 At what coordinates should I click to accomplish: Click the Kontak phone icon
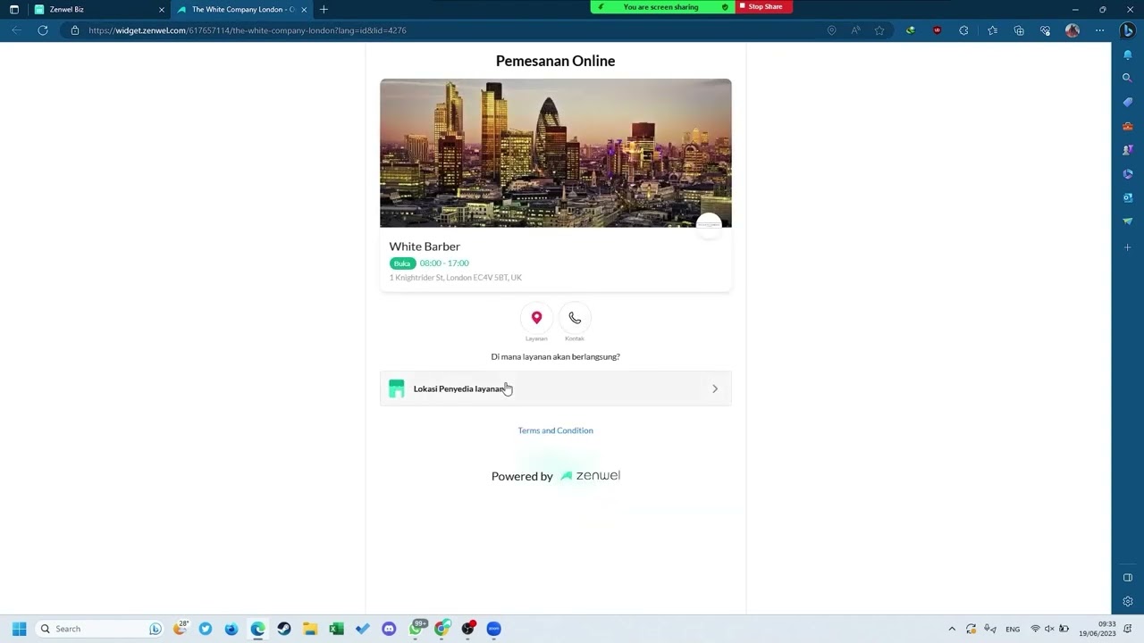point(575,318)
